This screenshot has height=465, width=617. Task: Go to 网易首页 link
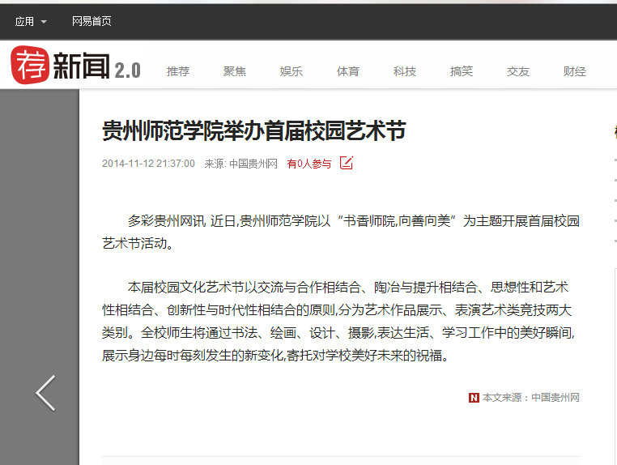coord(91,21)
